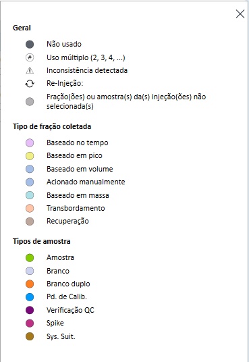Click the Inconsistência detectada warning triangle icon
Image resolution: width=249 pixels, height=362 pixels.
(x=30, y=70)
